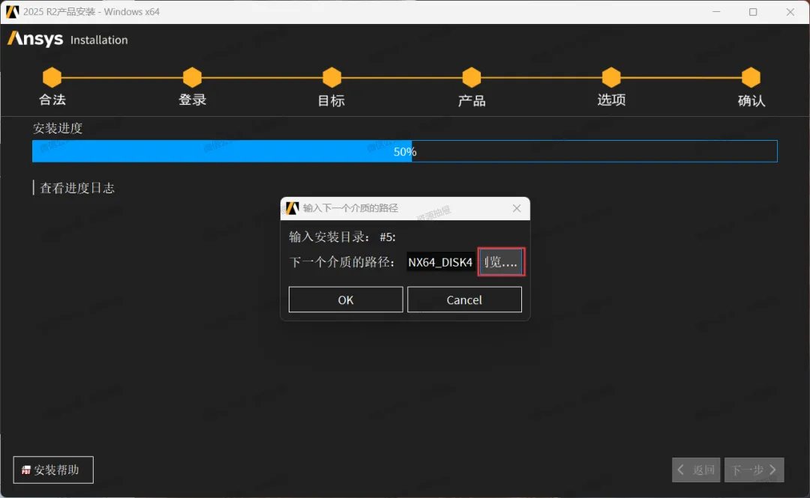Image resolution: width=810 pixels, height=498 pixels.
Task: Click the Ansys icon in window title bar
Action: (13, 11)
